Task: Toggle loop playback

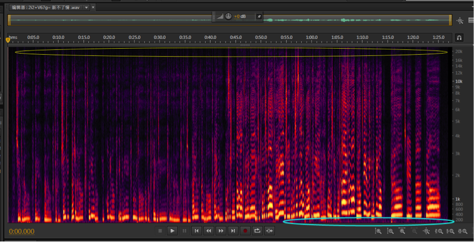Action: point(257,231)
